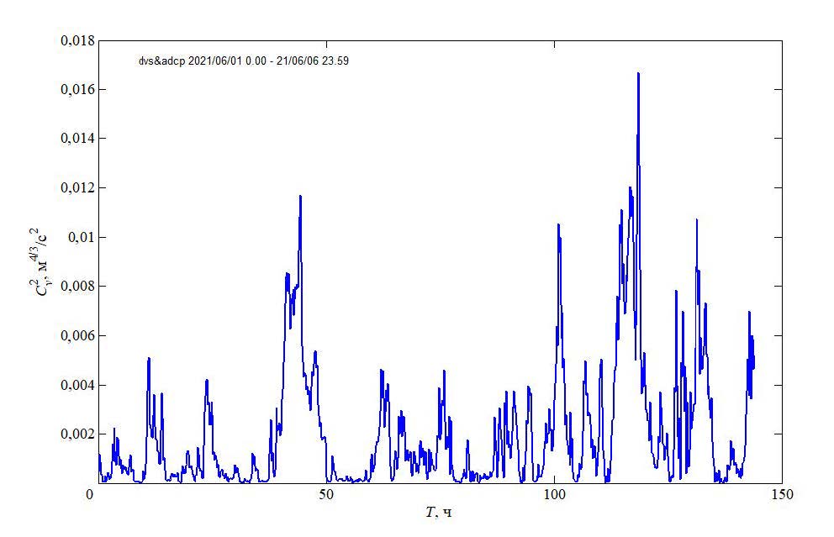Click the x-axis tick label 50
The image size is (834, 537).
[326, 495]
